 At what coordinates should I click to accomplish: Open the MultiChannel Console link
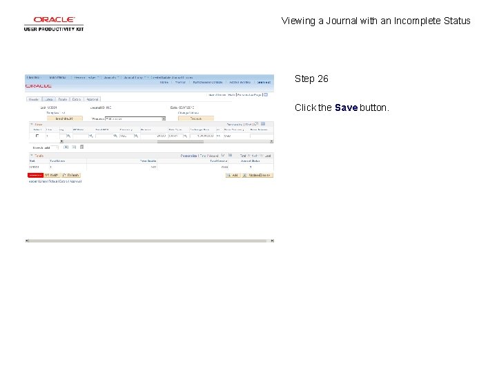pyautogui.click(x=208, y=82)
